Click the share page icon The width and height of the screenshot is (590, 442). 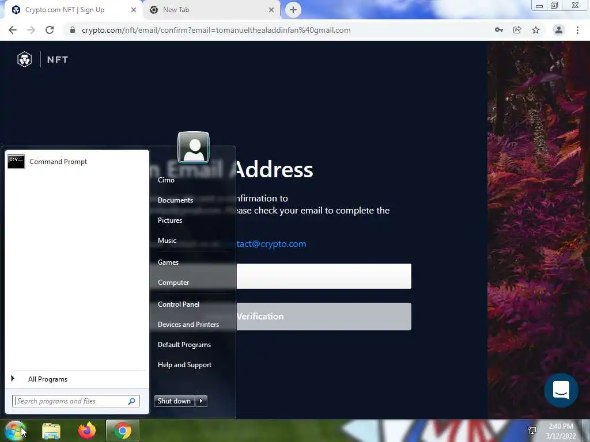pyautogui.click(x=517, y=30)
